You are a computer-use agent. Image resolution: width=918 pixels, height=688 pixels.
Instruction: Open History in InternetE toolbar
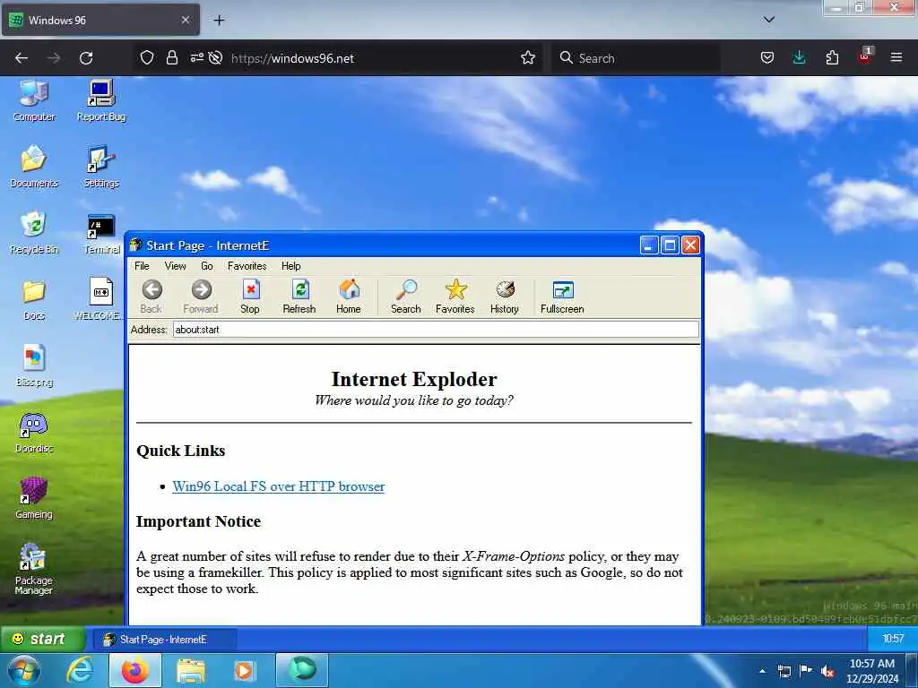[505, 297]
